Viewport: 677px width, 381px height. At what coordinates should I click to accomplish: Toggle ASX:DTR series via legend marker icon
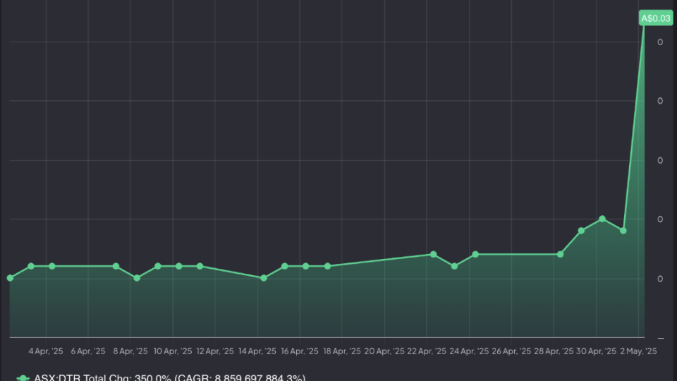coord(23,378)
